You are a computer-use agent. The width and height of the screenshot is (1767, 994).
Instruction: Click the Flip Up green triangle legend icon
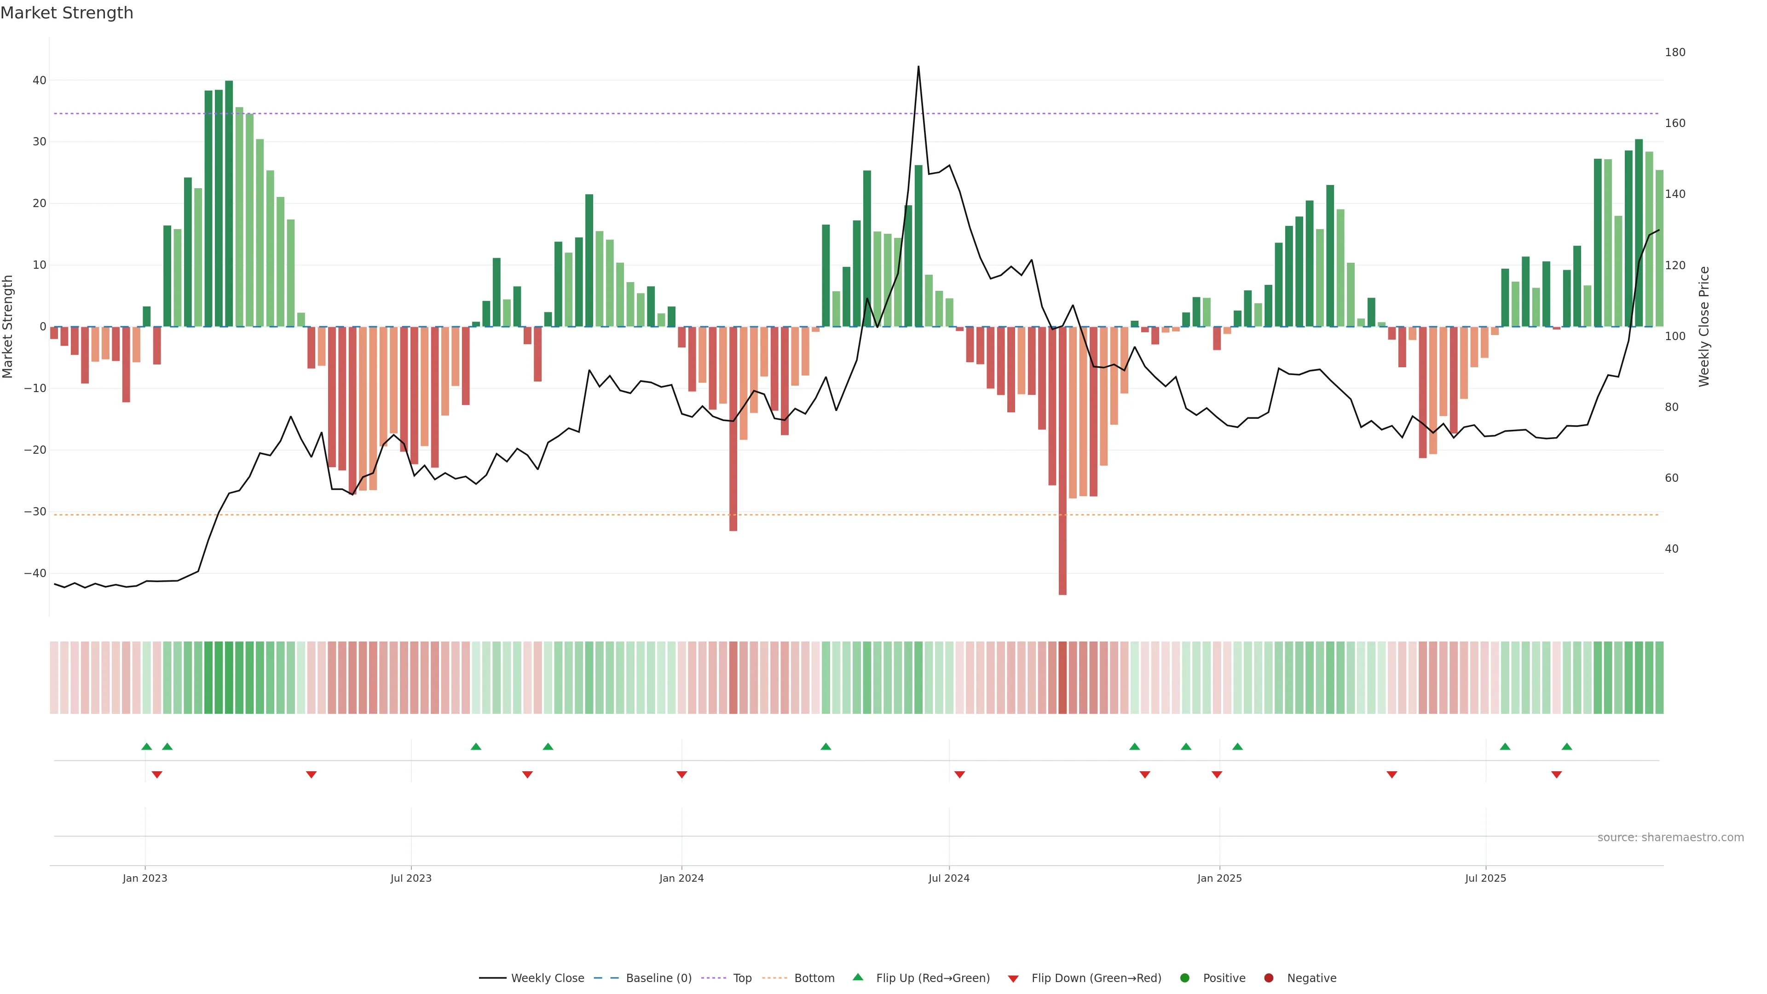(857, 977)
